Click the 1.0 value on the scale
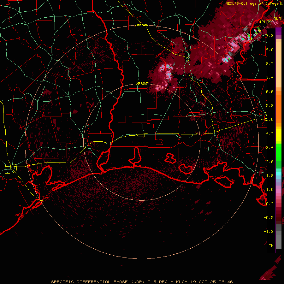Image resolution: width=284 pixels, height=284 pixels. pos(270,190)
